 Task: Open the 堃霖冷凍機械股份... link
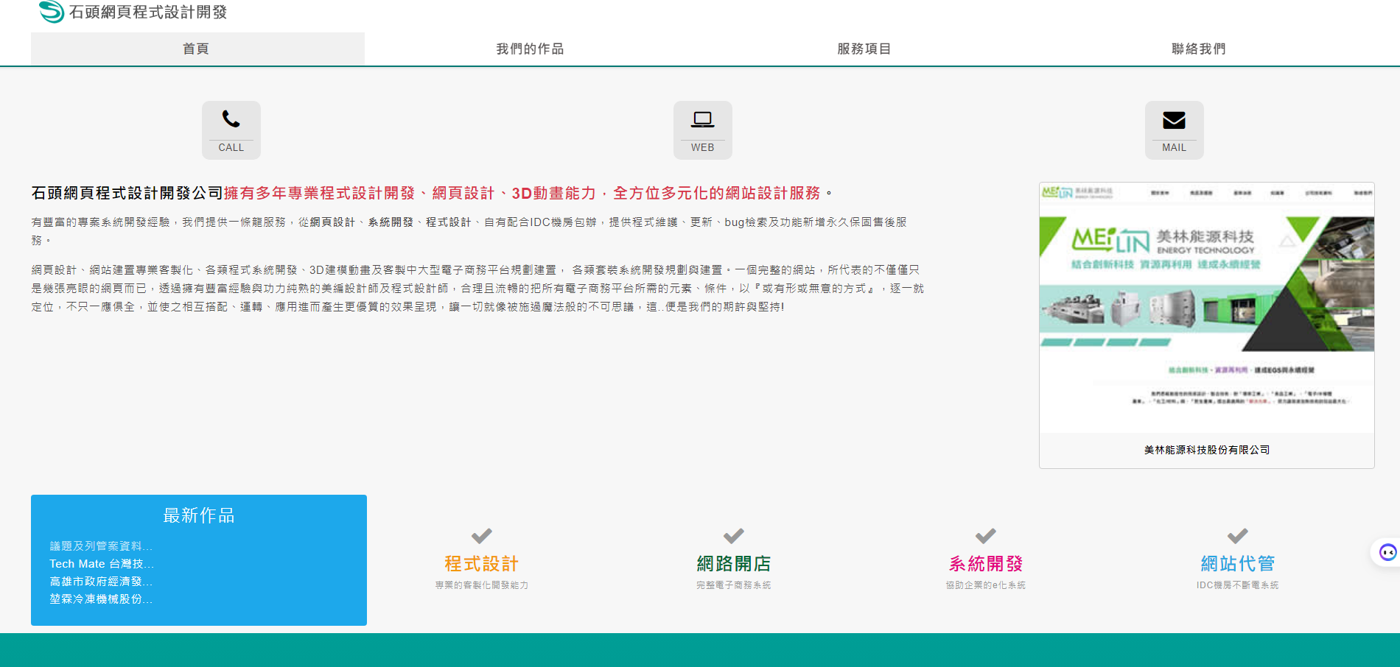(x=101, y=599)
